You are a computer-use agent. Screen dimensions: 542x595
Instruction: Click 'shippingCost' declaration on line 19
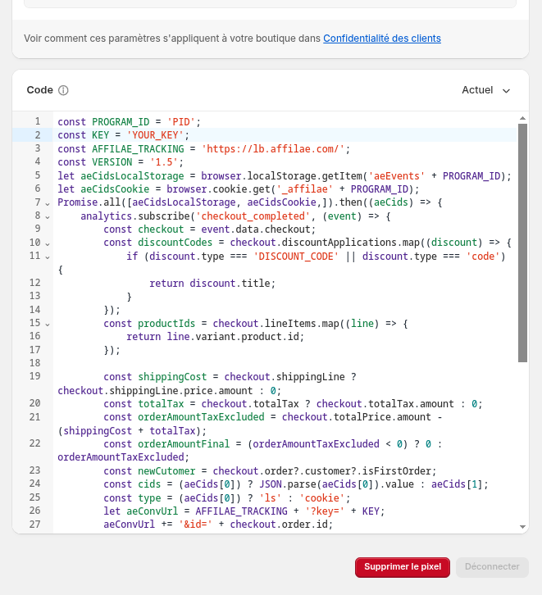(172, 377)
